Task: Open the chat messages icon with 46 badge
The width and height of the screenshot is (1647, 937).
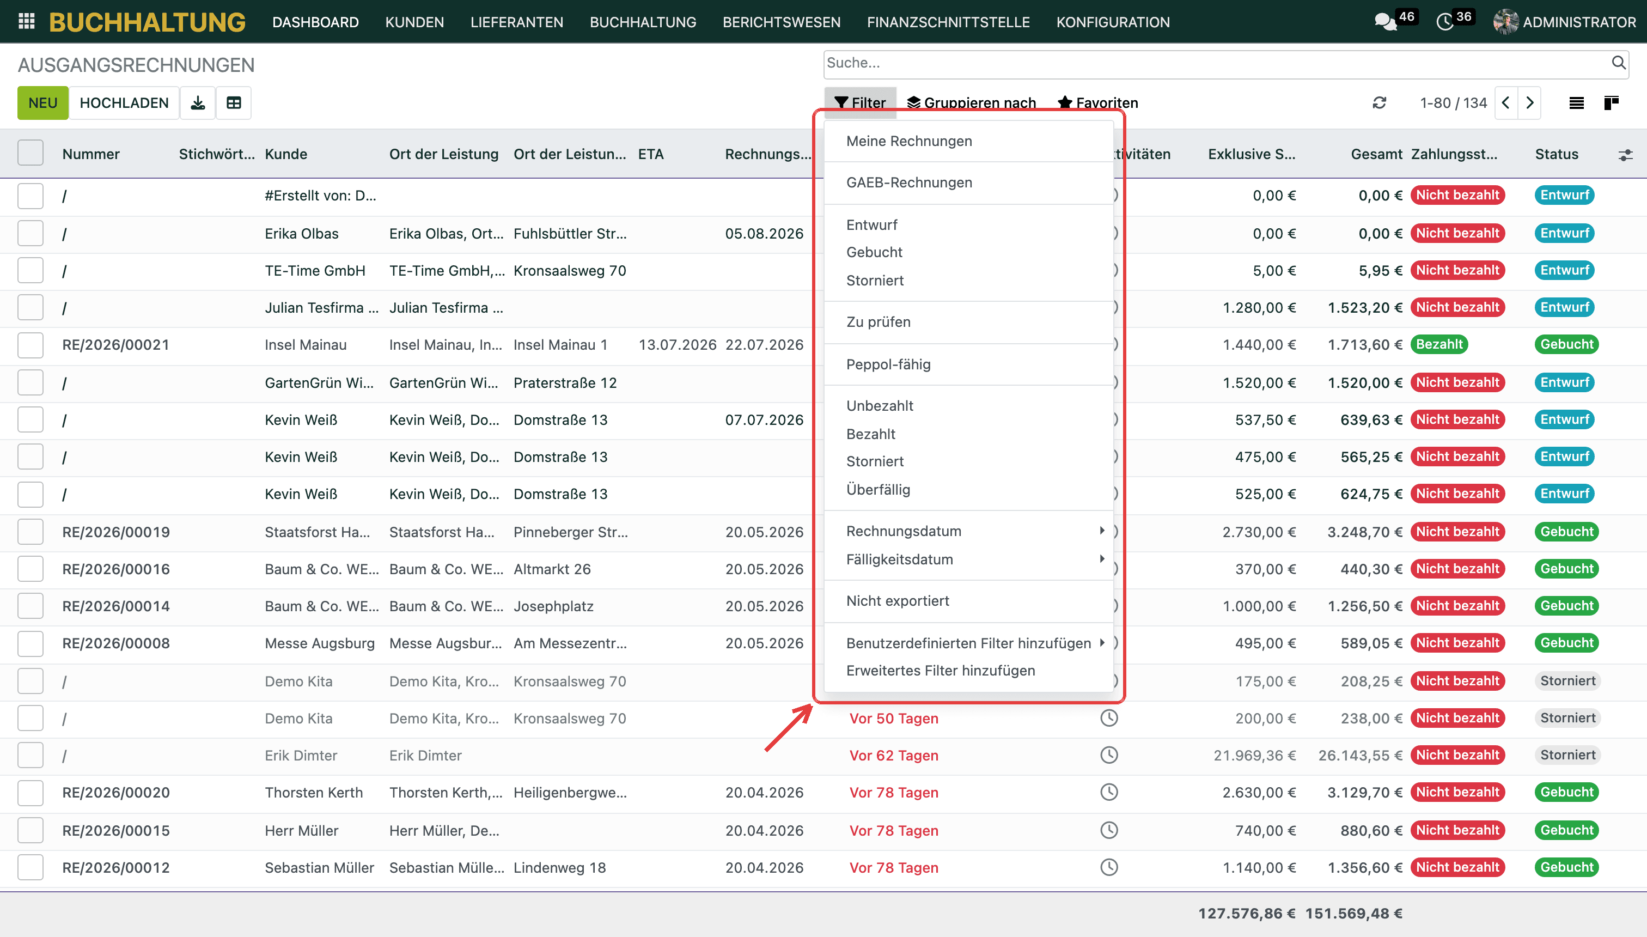Action: pos(1385,22)
